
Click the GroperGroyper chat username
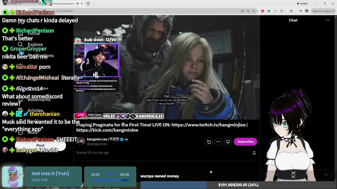pyautogui.click(x=28, y=49)
